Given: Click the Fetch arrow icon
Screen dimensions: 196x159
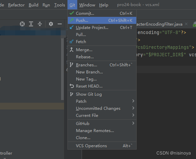Looking at the screenshot, I should 72,41.
